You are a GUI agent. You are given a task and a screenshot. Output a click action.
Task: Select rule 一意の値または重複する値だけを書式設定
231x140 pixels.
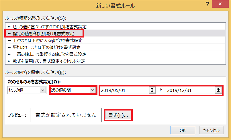tap(115, 54)
